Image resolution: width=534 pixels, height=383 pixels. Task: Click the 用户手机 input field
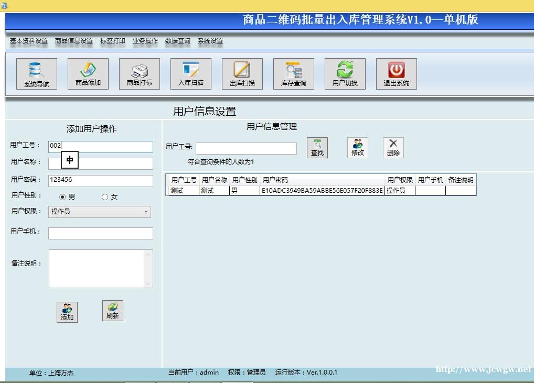click(x=101, y=233)
